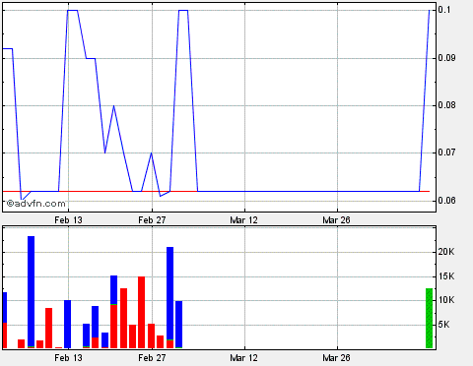Click Mar 12 label under volume chart
The width and height of the screenshot is (473, 366).
click(x=243, y=358)
